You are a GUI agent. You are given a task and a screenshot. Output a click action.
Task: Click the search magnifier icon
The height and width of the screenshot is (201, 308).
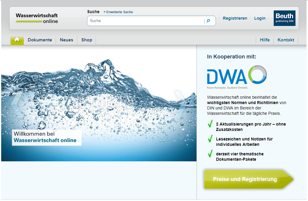pos(208,21)
